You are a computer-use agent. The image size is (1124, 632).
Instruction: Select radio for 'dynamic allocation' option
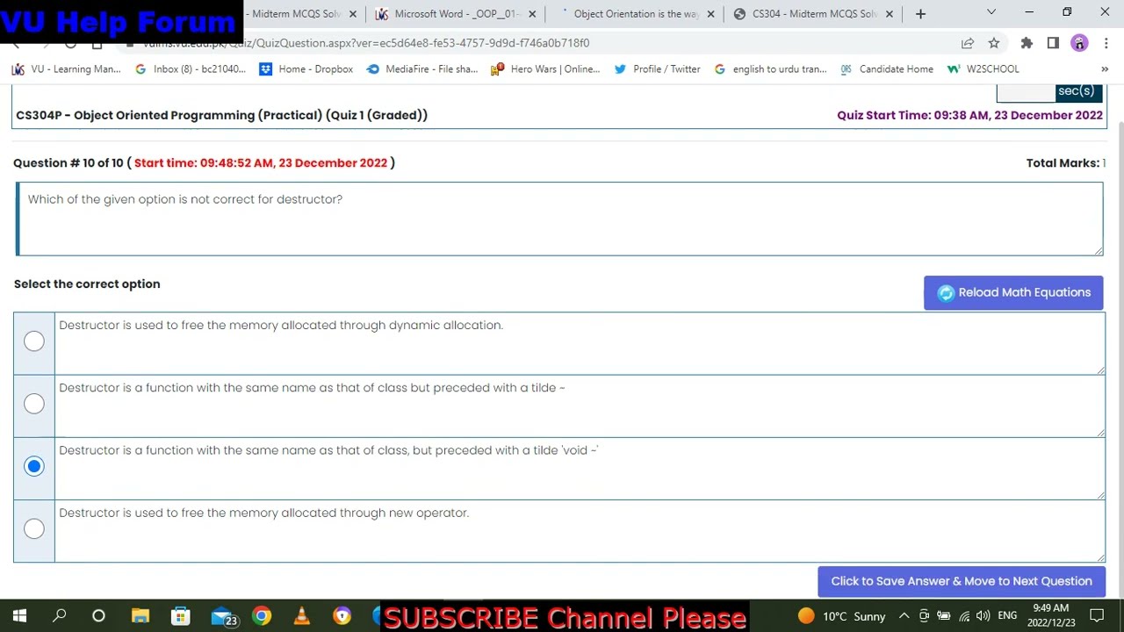coord(34,341)
